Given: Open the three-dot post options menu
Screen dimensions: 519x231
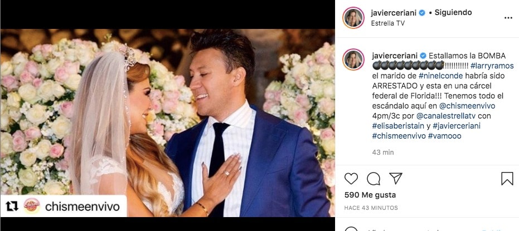Looking at the screenshot, I should tap(508, 18).
